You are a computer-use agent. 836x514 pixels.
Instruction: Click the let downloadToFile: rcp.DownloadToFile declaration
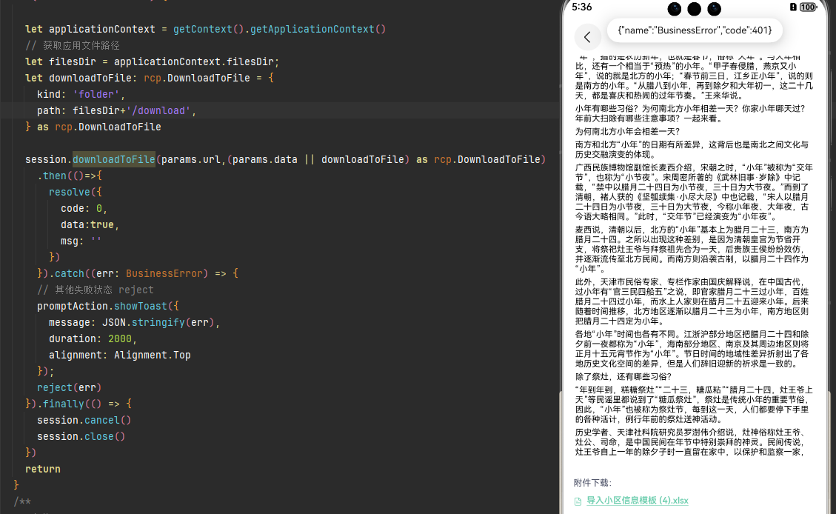(150, 78)
